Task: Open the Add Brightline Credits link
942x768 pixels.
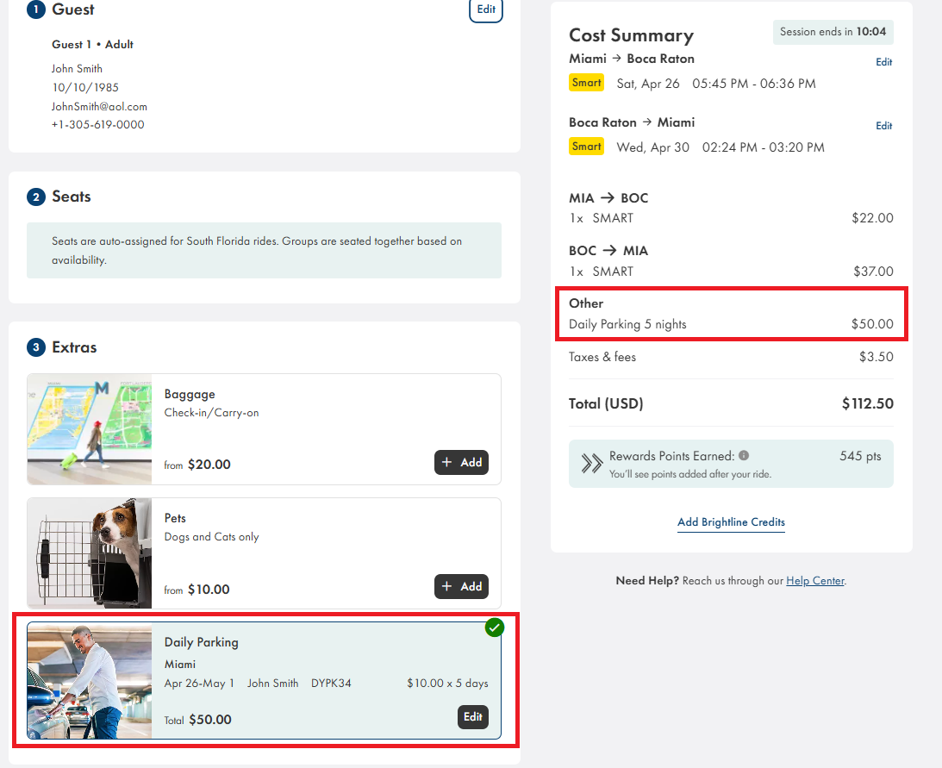Action: 731,522
